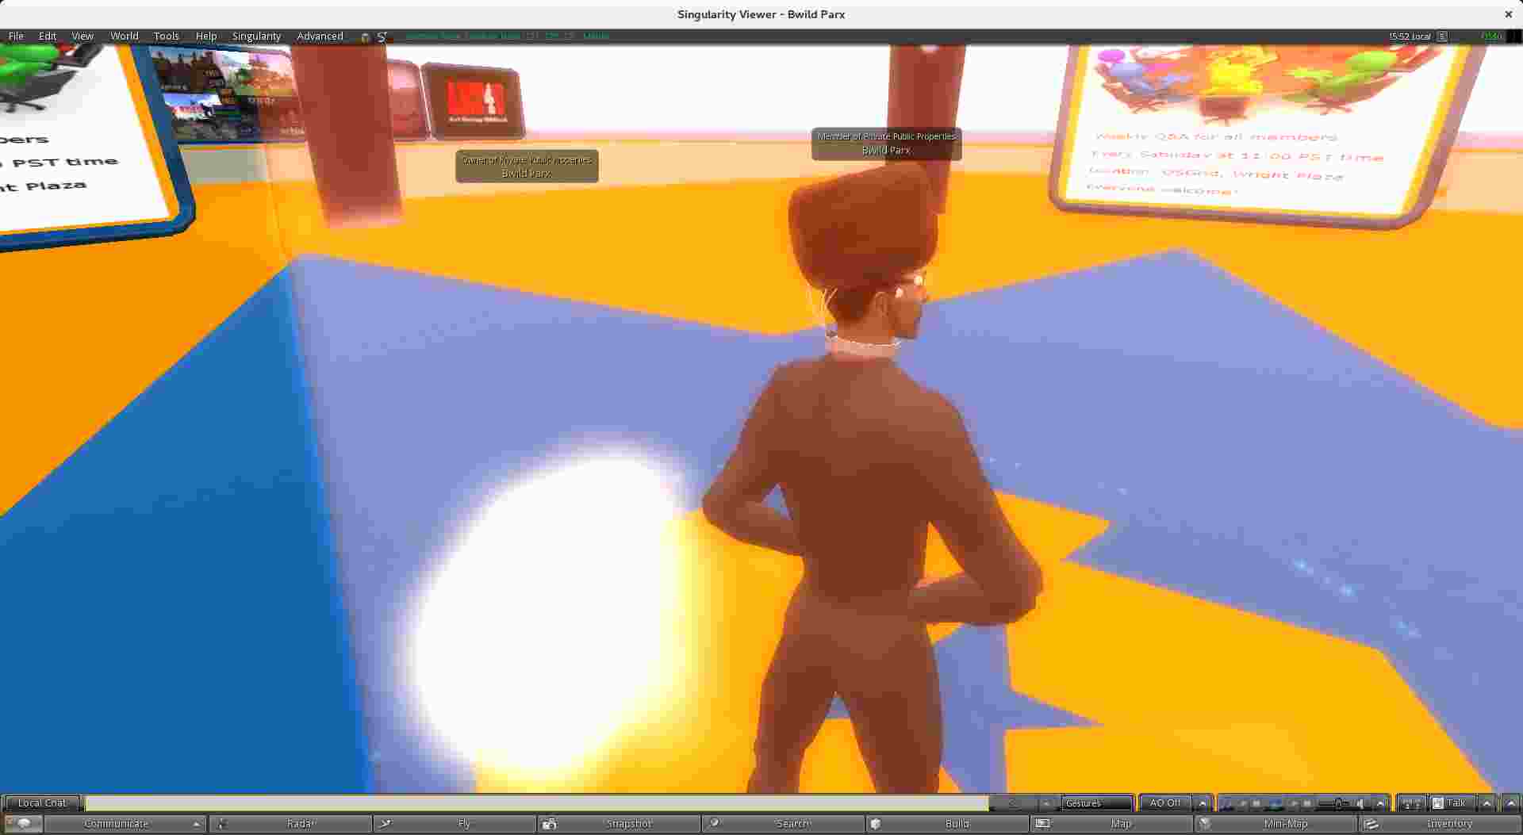Click the chat bubble icon button
The width and height of the screenshot is (1523, 835).
tap(23, 824)
